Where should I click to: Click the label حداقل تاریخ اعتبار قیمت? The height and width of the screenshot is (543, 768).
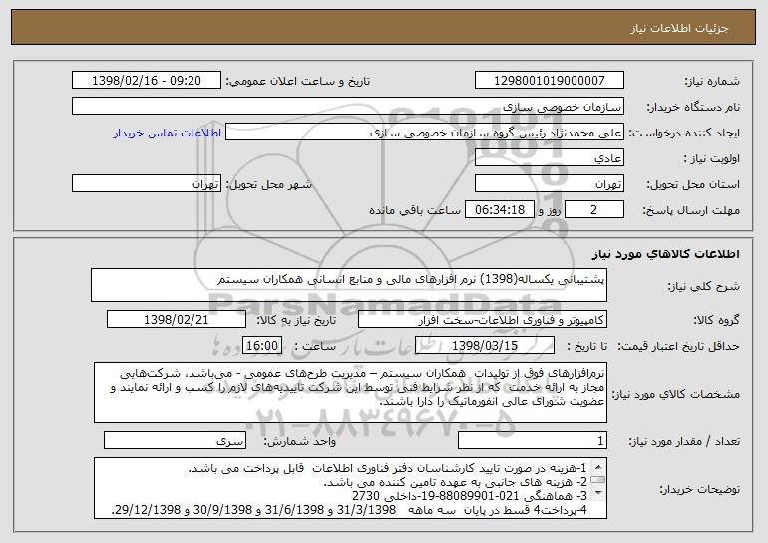pyautogui.click(x=678, y=346)
